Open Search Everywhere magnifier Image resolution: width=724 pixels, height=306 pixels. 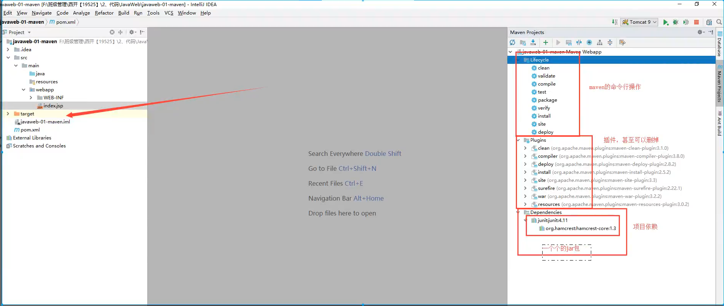pos(719,22)
